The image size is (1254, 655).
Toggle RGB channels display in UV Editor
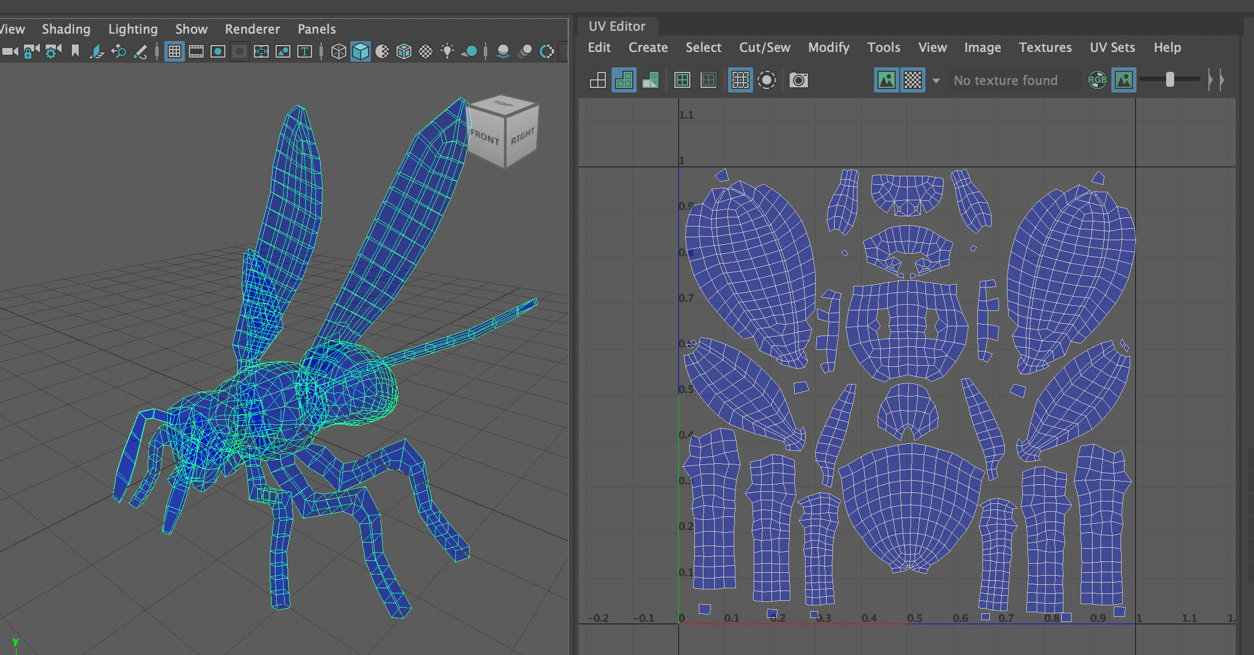pyautogui.click(x=1097, y=80)
